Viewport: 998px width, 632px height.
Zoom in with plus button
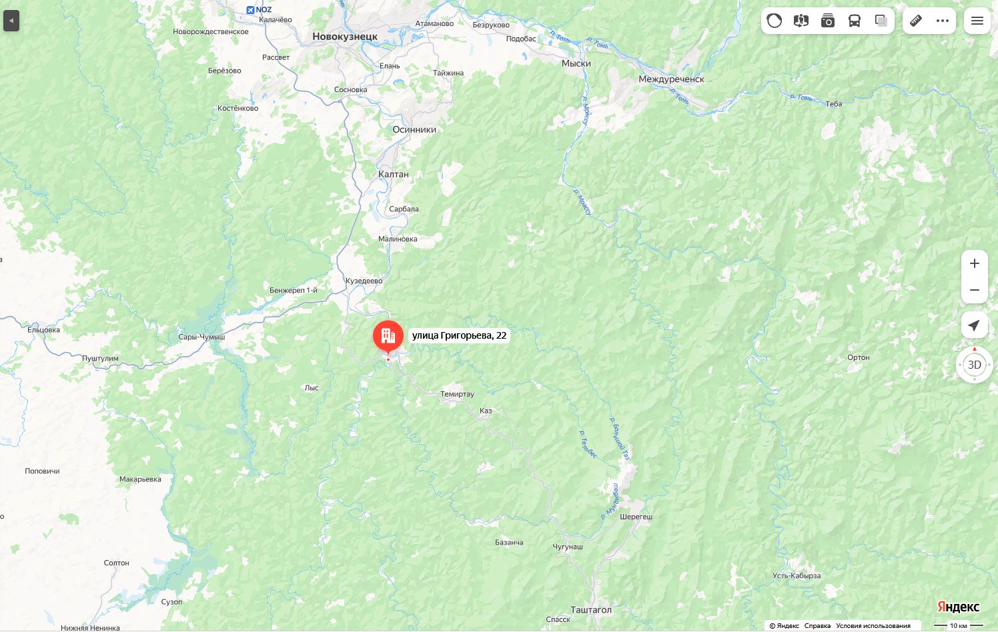[975, 263]
